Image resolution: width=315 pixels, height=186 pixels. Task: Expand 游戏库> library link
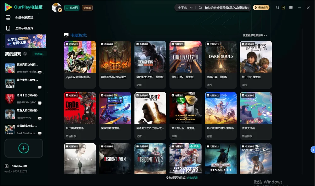[39, 54]
